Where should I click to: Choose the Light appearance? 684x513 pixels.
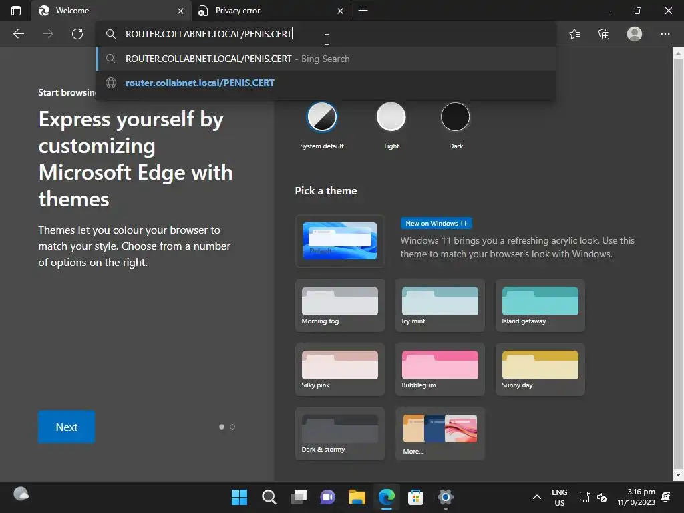click(391, 117)
